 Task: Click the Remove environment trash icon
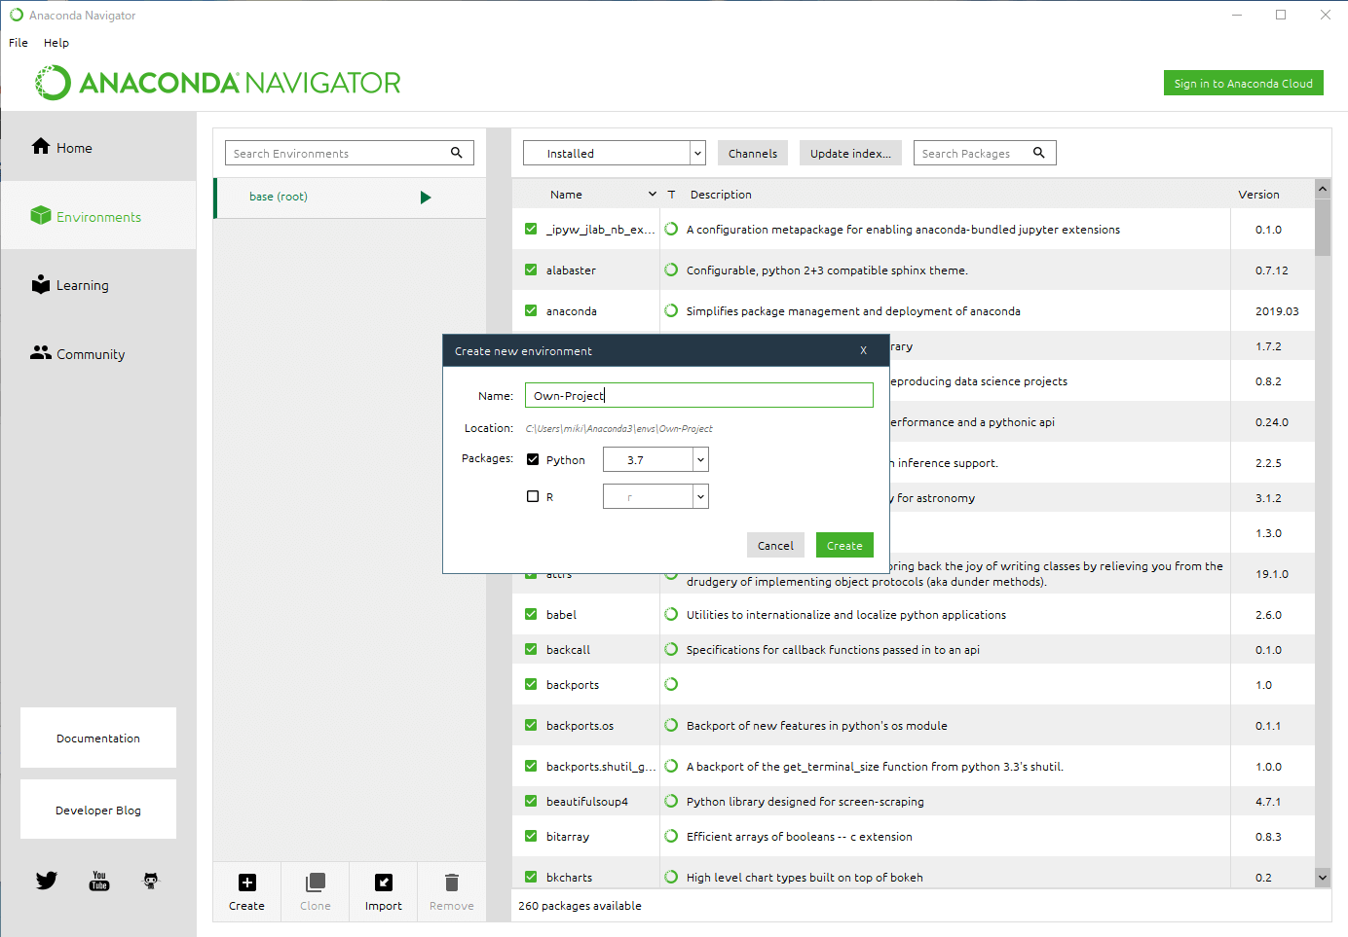coord(452,883)
